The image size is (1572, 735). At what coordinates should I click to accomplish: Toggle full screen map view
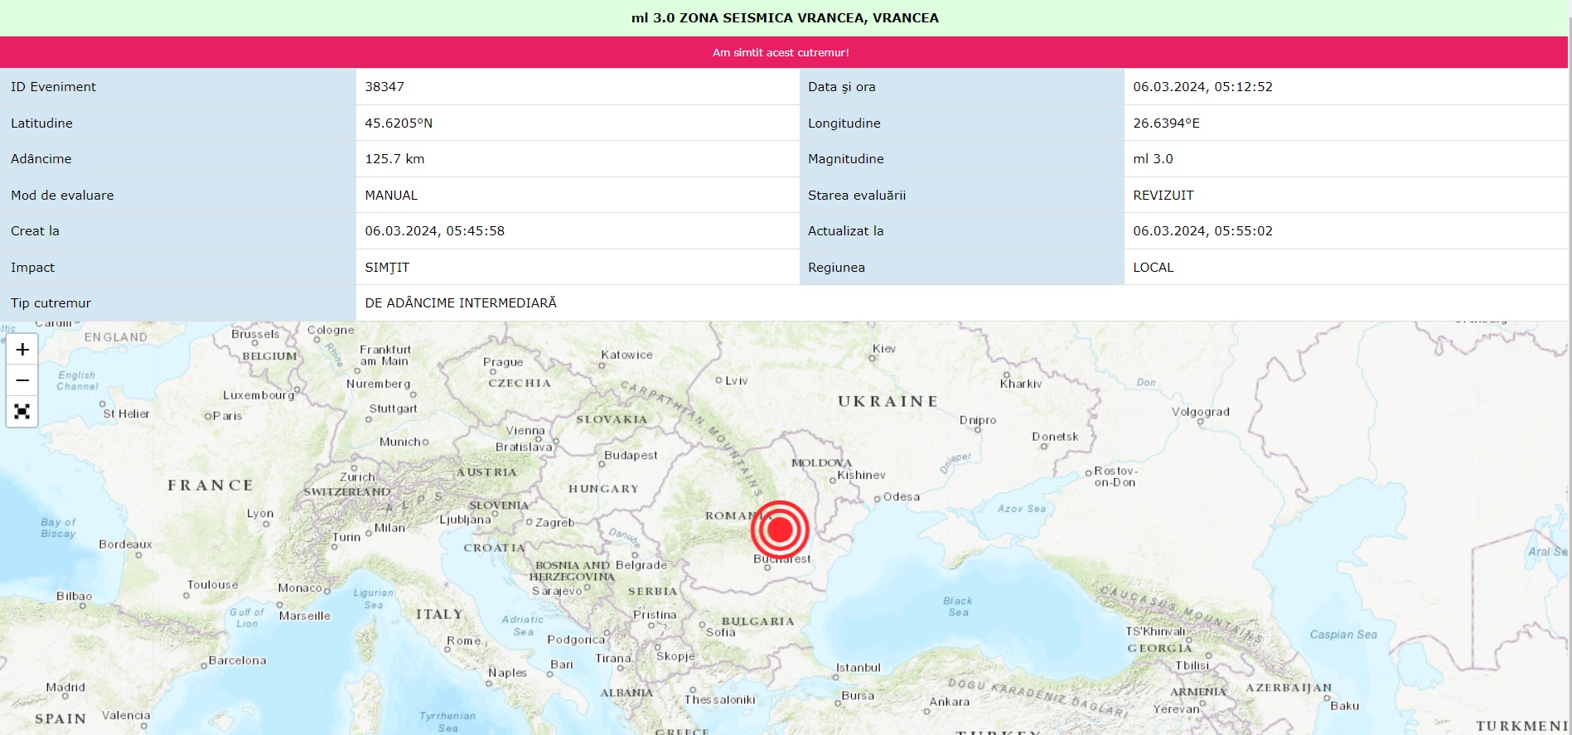pyautogui.click(x=22, y=412)
